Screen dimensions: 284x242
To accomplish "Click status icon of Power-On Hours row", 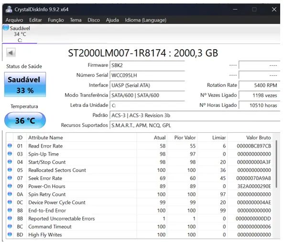I will pos(10,186).
